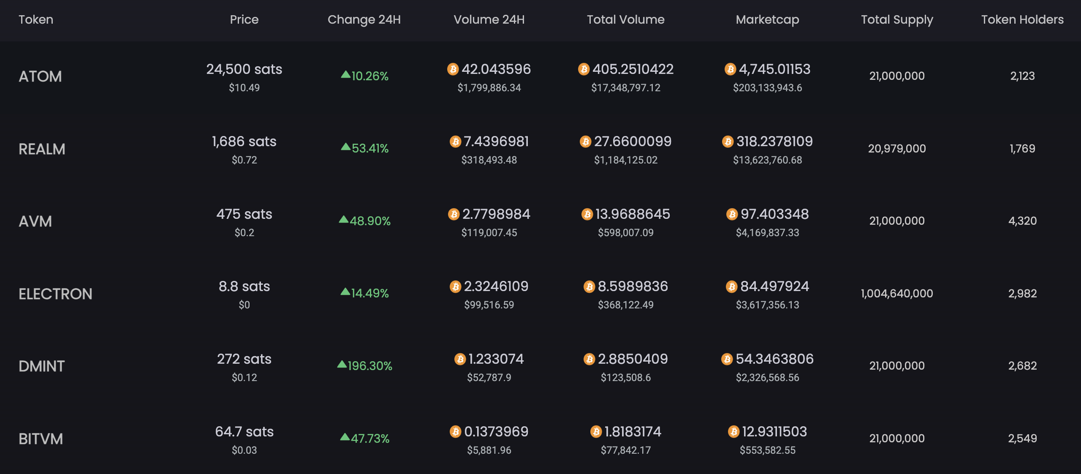The image size is (1081, 474).
Task: Sort by Price column header
Action: [x=244, y=19]
